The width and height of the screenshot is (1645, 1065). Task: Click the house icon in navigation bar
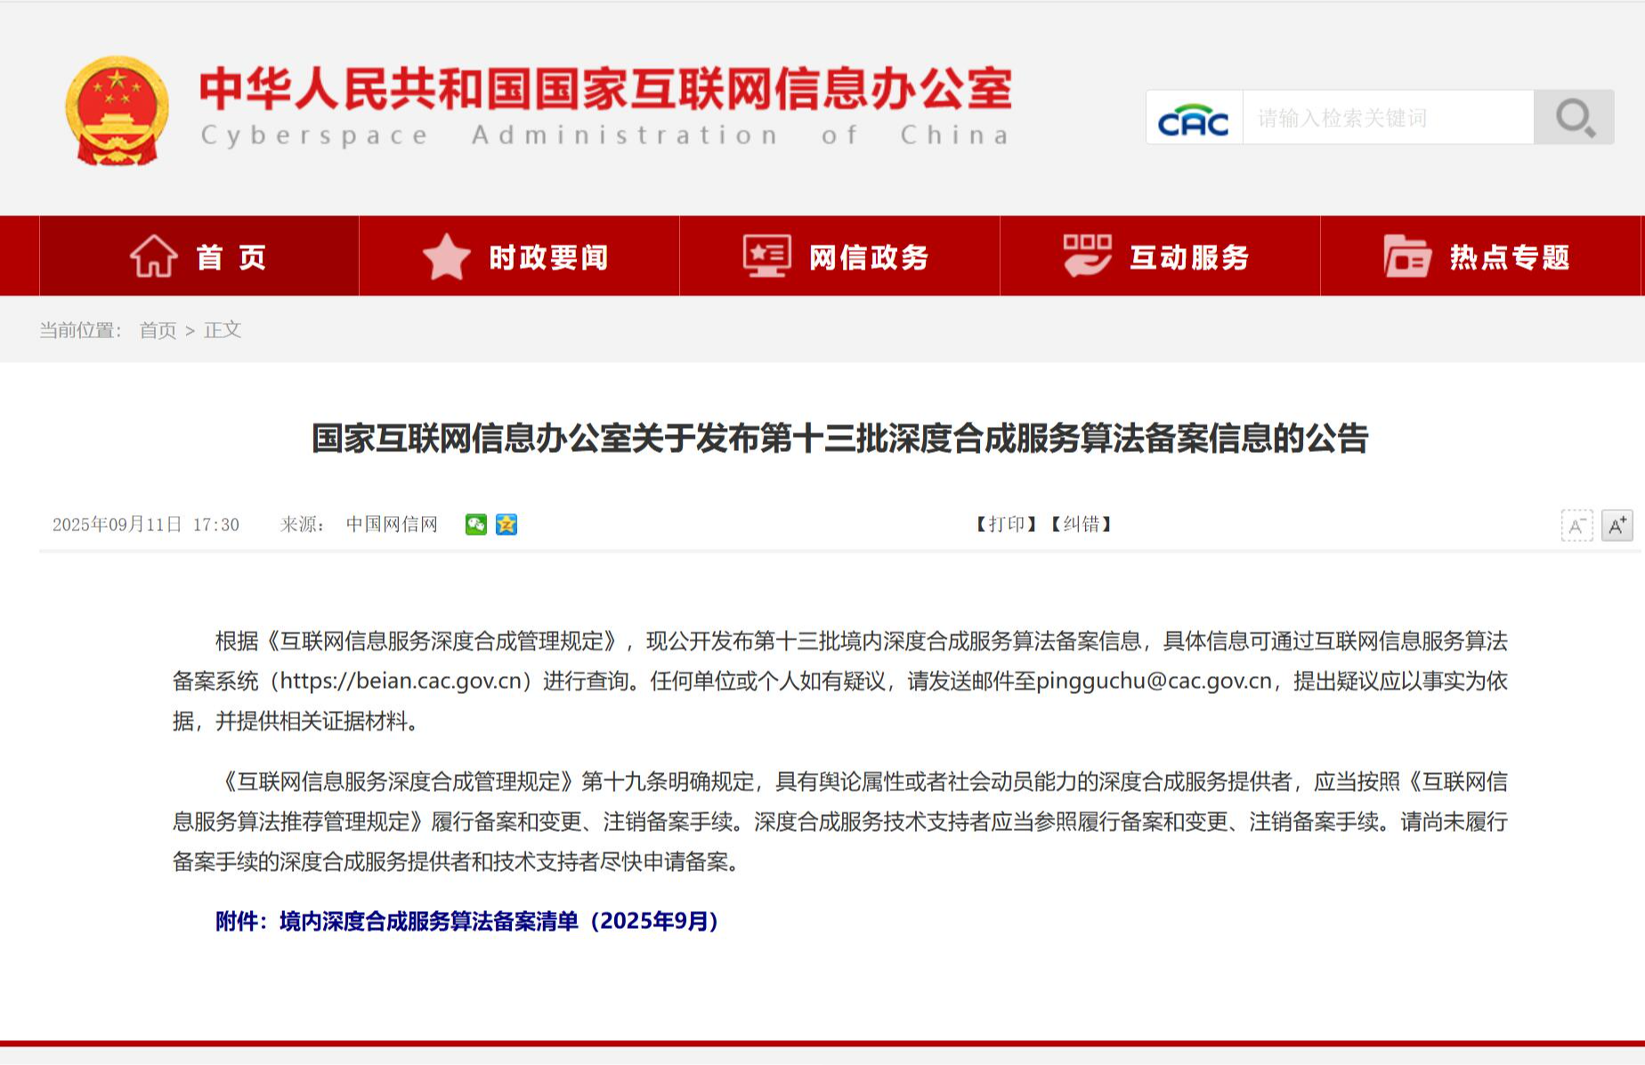point(153,256)
